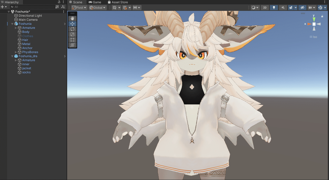Click the center cube of orientation gizmo
This screenshot has height=180, width=329.
[314, 24]
